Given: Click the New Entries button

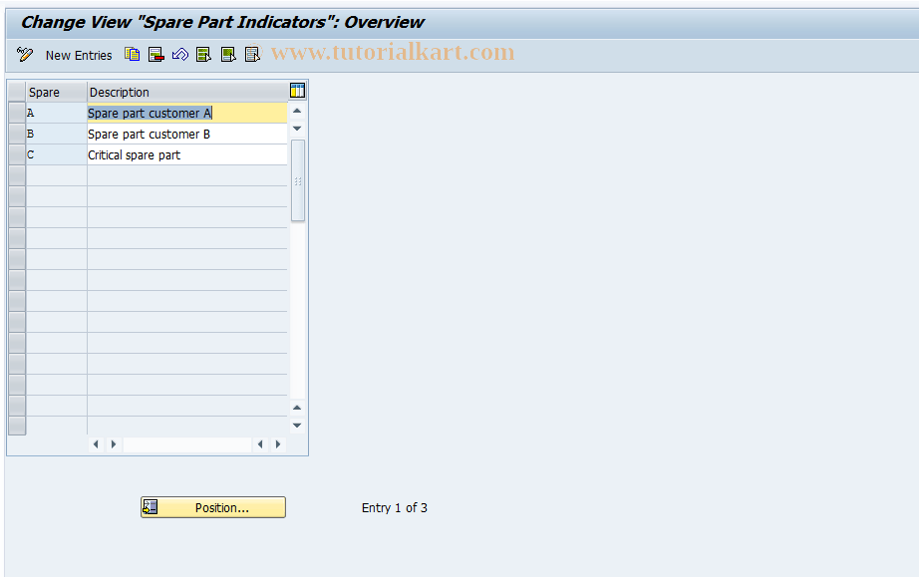Looking at the screenshot, I should pyautogui.click(x=78, y=55).
